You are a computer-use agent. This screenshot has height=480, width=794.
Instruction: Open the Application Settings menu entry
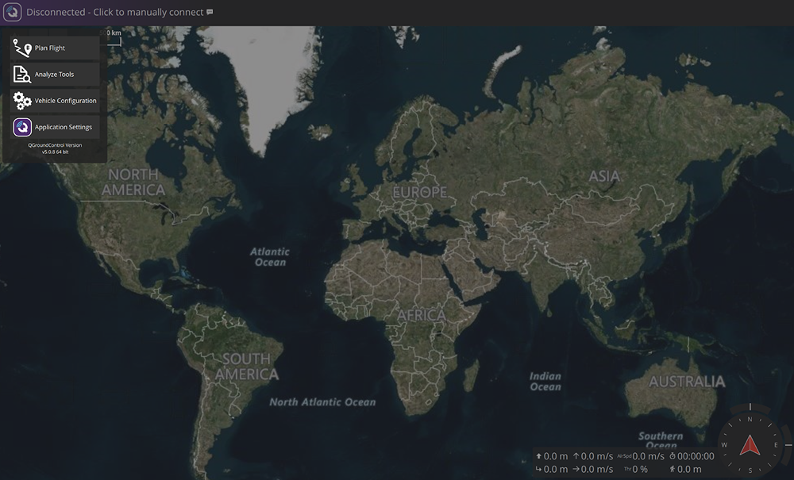coord(55,127)
